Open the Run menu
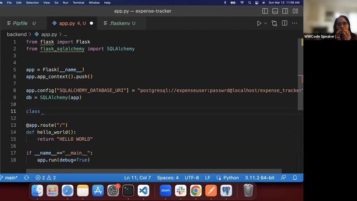 [x=65, y=3]
